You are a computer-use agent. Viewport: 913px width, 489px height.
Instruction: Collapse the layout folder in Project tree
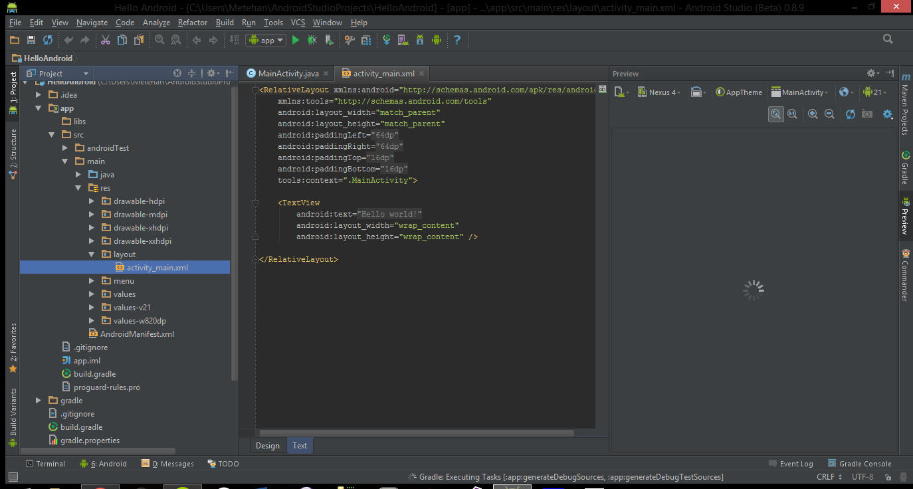click(91, 254)
